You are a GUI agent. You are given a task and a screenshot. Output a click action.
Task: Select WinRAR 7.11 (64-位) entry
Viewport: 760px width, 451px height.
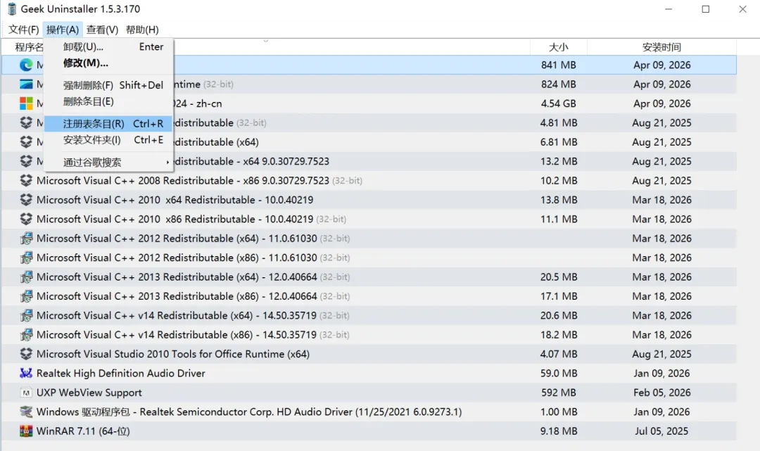369,431
